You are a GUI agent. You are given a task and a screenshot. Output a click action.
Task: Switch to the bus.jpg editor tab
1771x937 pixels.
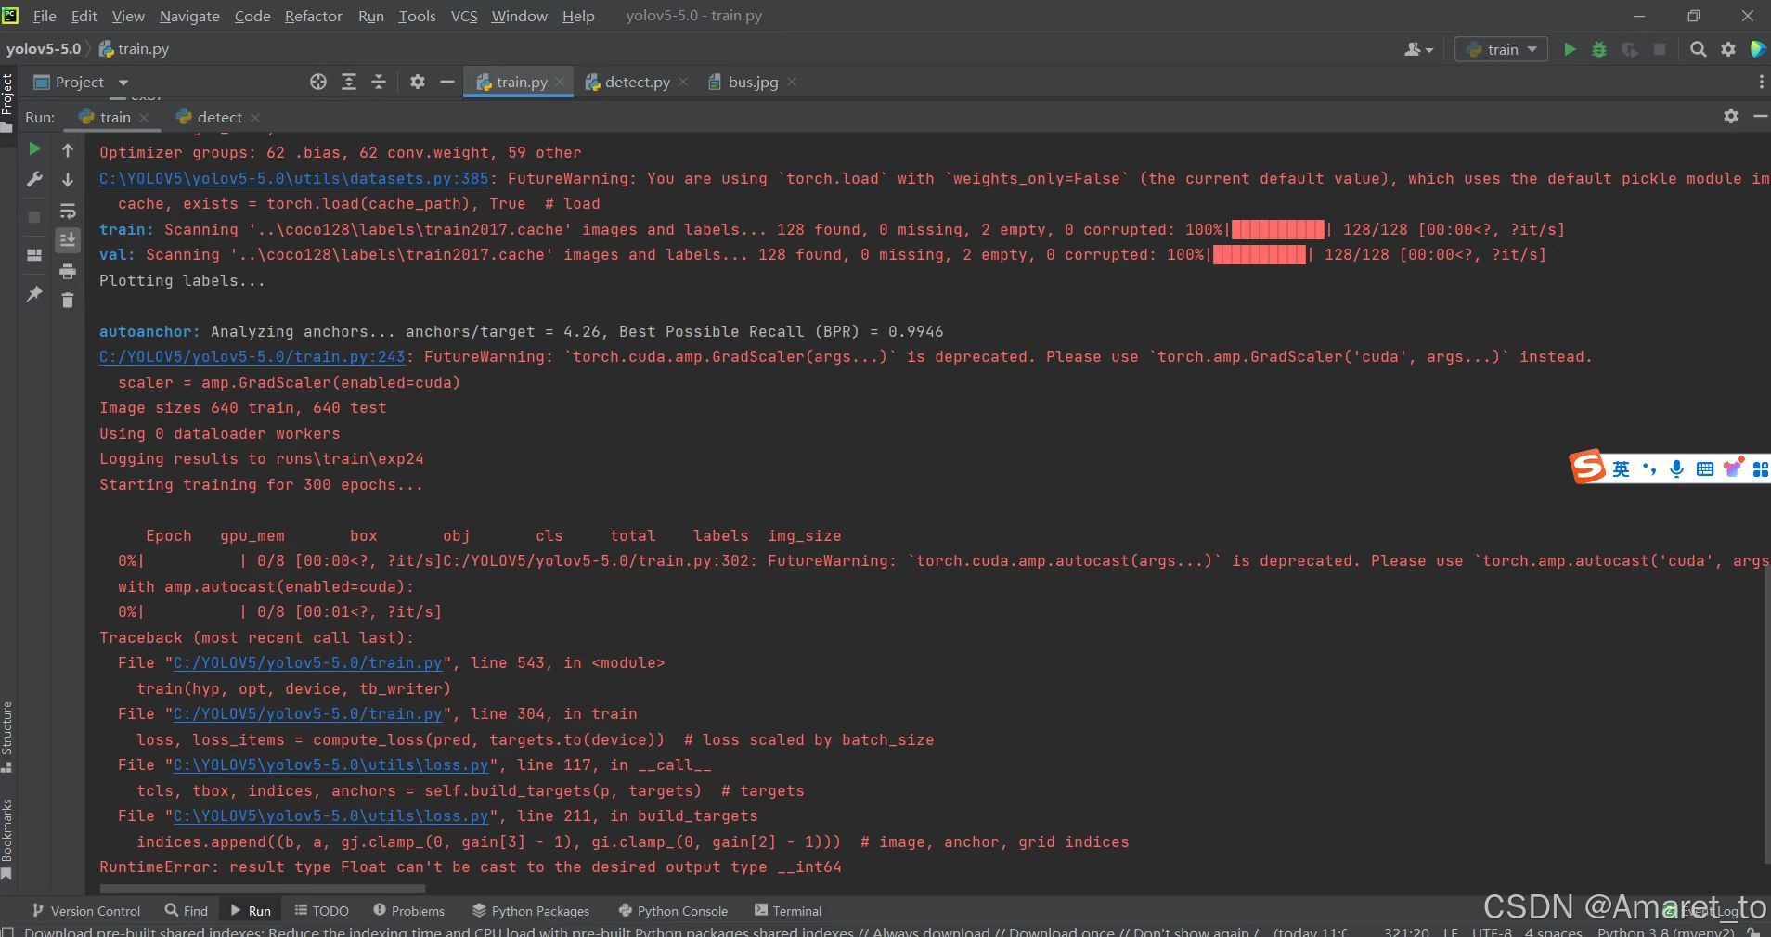tap(753, 82)
